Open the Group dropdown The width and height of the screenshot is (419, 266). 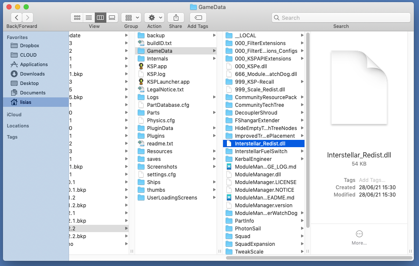131,18
